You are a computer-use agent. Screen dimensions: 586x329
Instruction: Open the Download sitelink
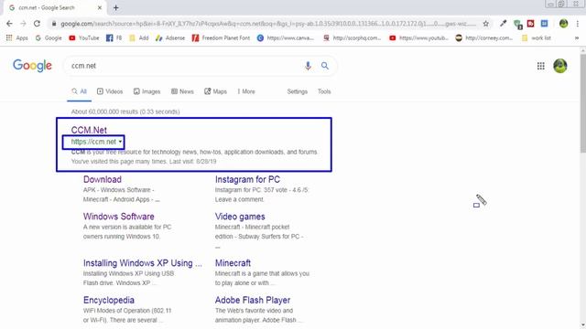point(103,179)
